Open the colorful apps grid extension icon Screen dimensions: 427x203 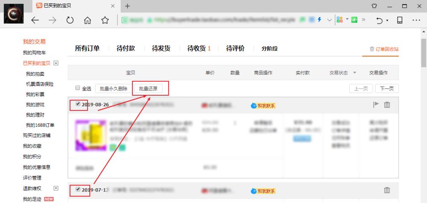(339, 20)
